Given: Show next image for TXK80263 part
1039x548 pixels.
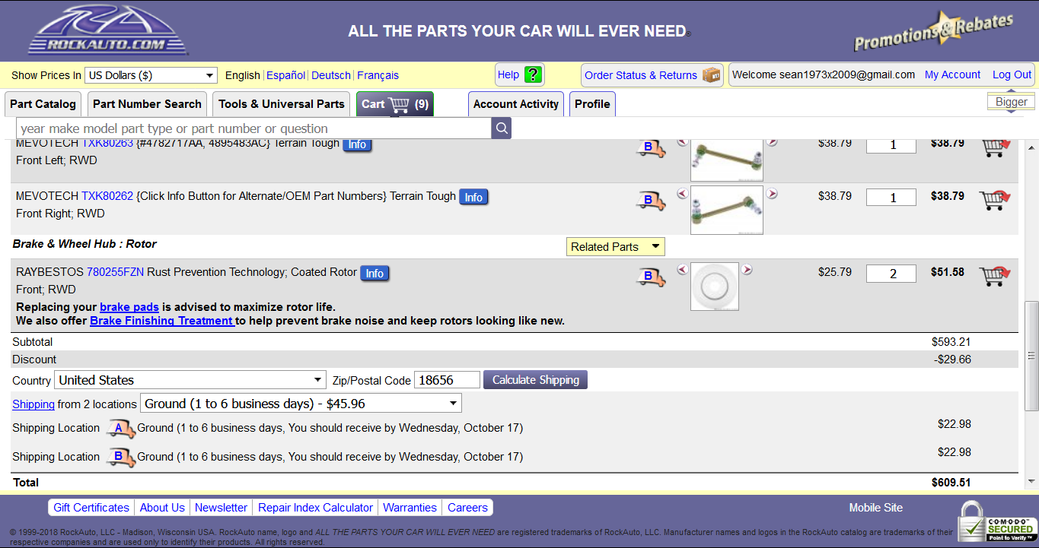Looking at the screenshot, I should pos(772,142).
